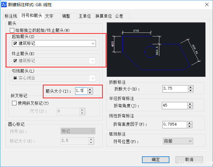Click the 箭头大小 input field

pos(81,91)
